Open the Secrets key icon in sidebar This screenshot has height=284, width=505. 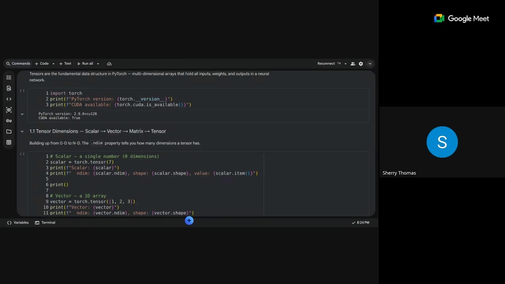[9, 121]
